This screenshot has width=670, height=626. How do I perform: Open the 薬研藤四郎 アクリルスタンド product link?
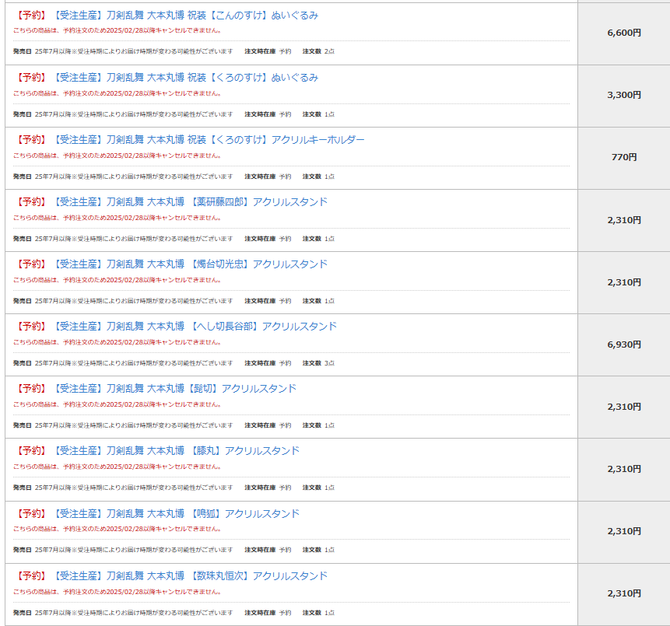click(x=191, y=202)
